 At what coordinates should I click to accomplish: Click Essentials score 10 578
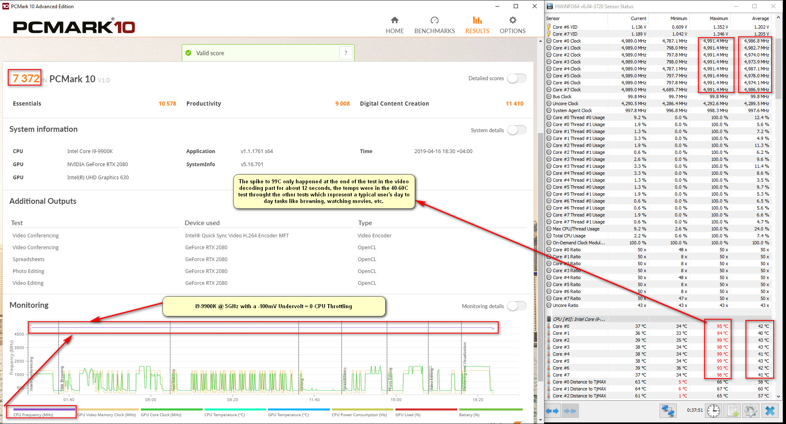(167, 104)
